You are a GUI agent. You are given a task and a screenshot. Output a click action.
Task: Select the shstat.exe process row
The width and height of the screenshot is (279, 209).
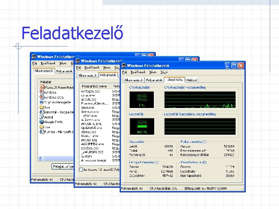click(100, 132)
